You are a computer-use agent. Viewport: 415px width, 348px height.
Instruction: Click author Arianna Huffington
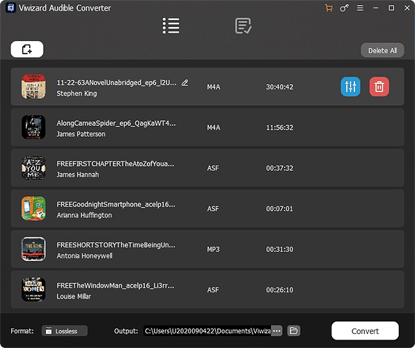click(x=84, y=215)
